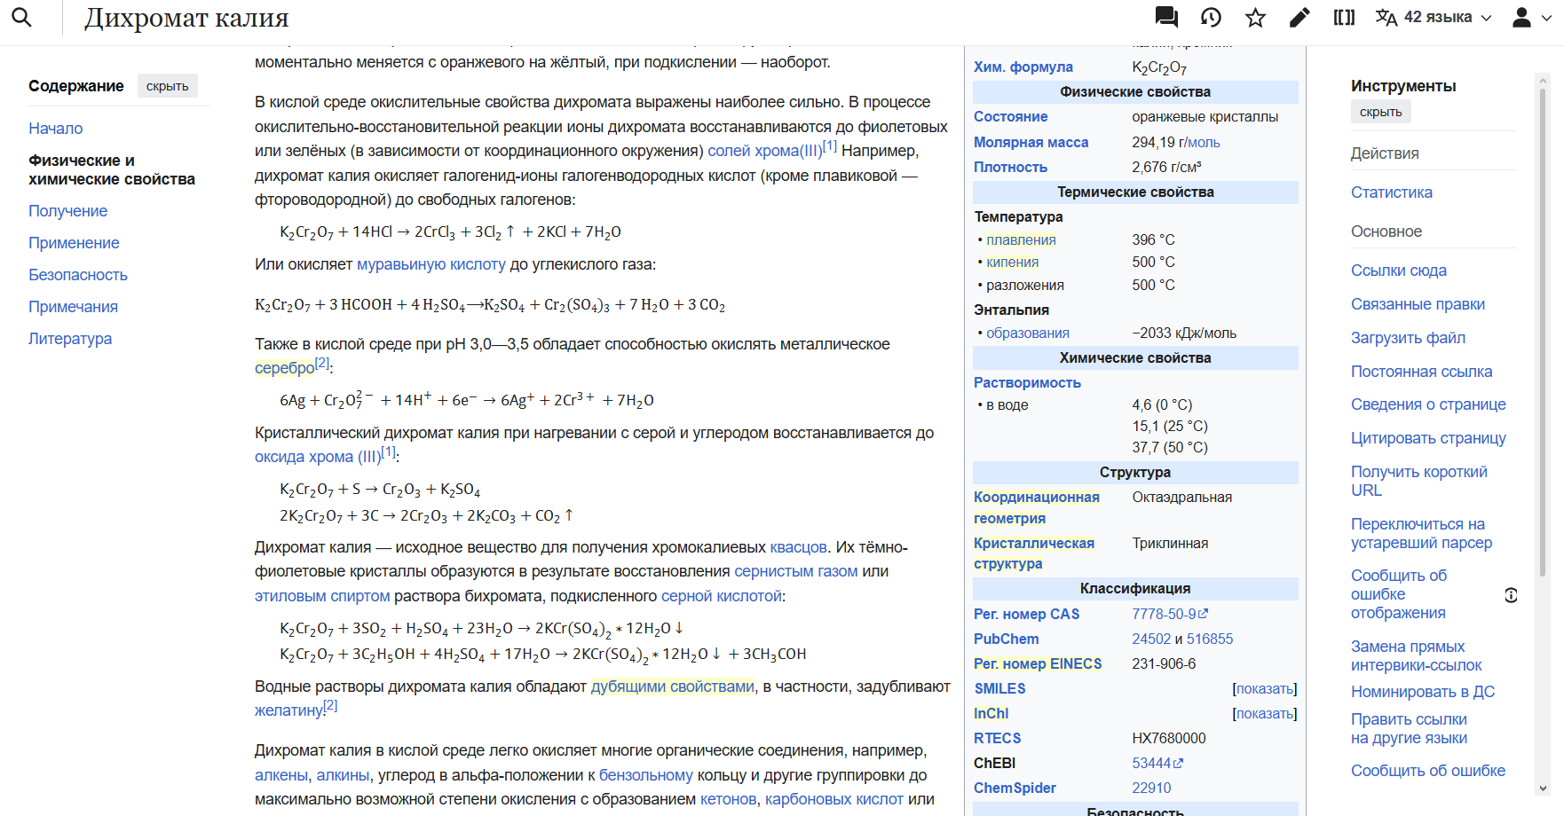Open PubChem ID 24502 link
Viewport: 1564px width, 816px height.
coord(1151,639)
